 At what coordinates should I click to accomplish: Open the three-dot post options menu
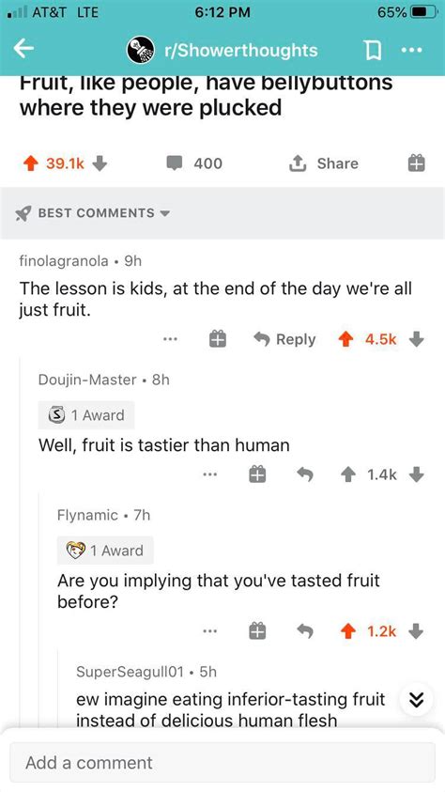[413, 50]
